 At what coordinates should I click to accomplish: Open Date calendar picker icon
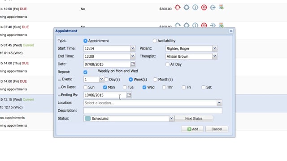coord(133,64)
